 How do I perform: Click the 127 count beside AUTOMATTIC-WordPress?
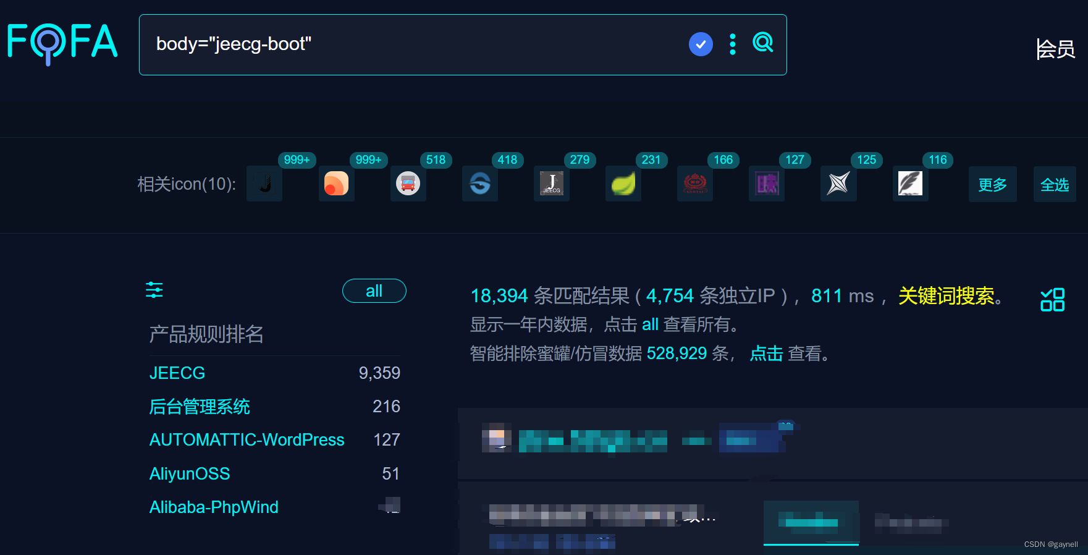click(387, 439)
